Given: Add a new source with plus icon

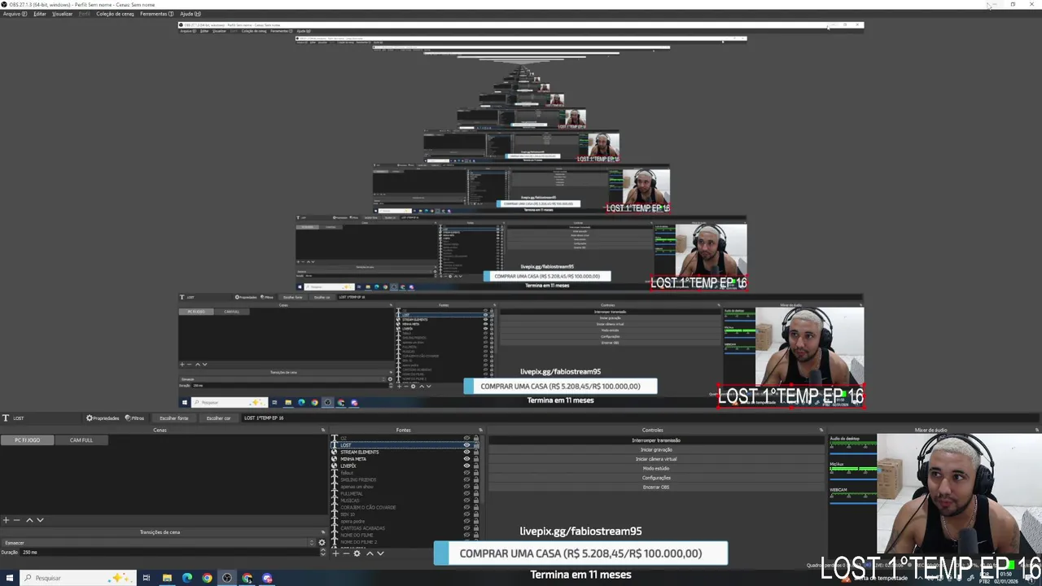Looking at the screenshot, I should point(335,553).
